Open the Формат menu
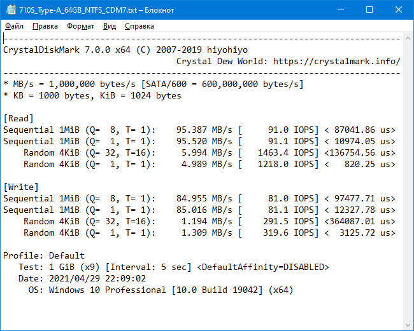The width and height of the screenshot is (414, 331). (x=80, y=26)
